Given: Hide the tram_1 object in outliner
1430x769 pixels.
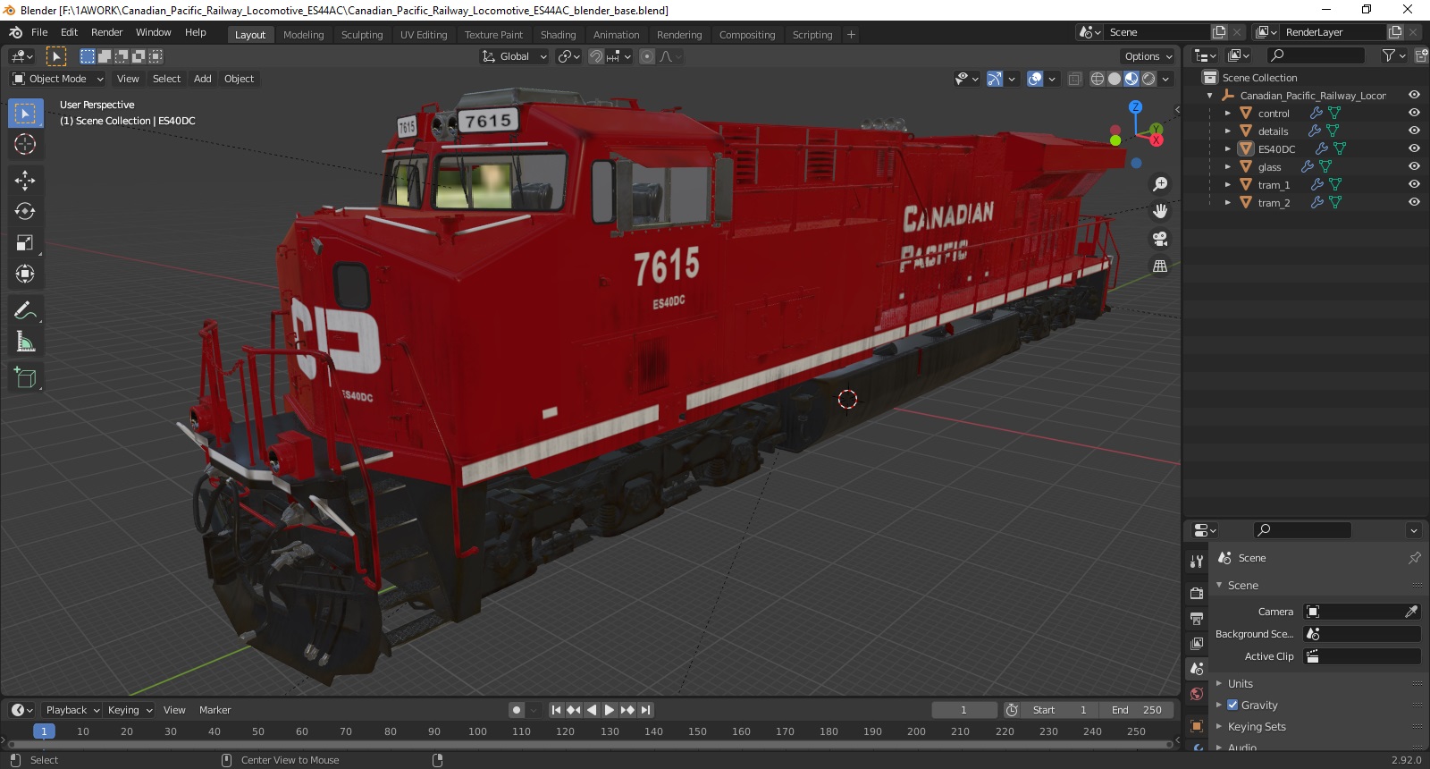Looking at the screenshot, I should 1414,184.
